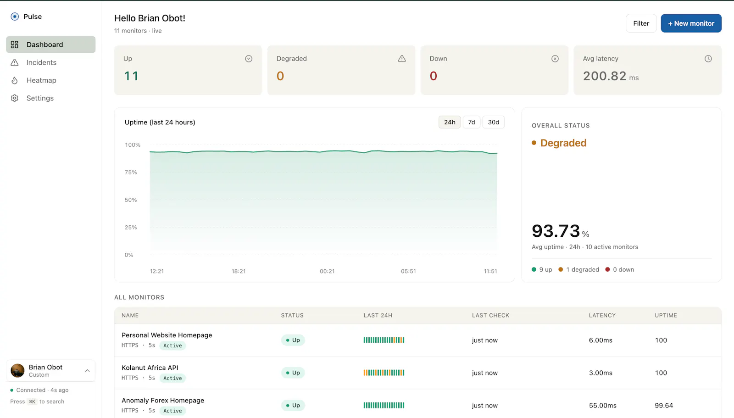Click Up status badge for Kolanut Africa API
This screenshot has height=418, width=734.
pyautogui.click(x=293, y=373)
